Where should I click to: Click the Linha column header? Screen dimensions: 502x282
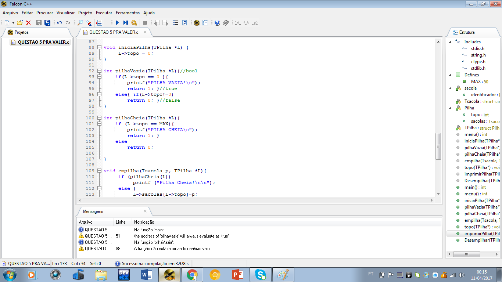(123, 222)
